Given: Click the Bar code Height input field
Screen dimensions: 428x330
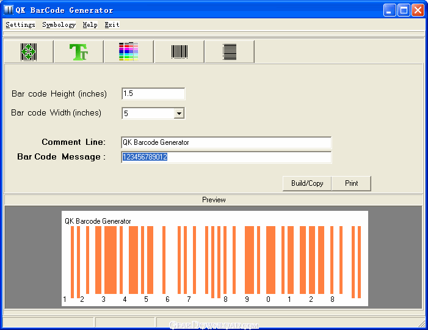Looking at the screenshot, I should [153, 94].
